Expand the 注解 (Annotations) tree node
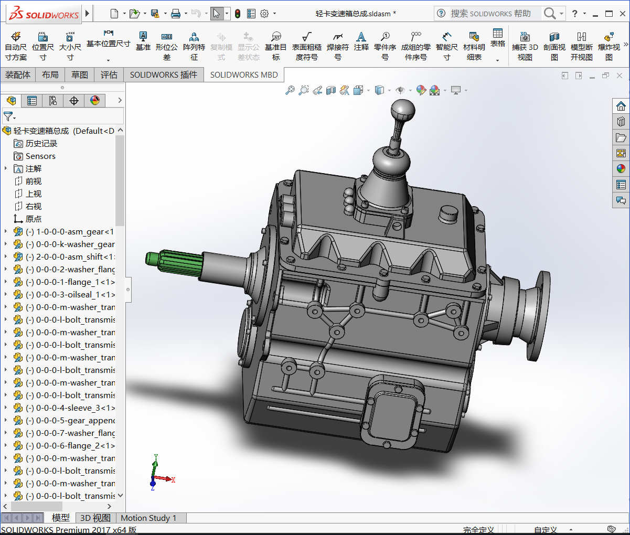The width and height of the screenshot is (630, 535). [6, 168]
